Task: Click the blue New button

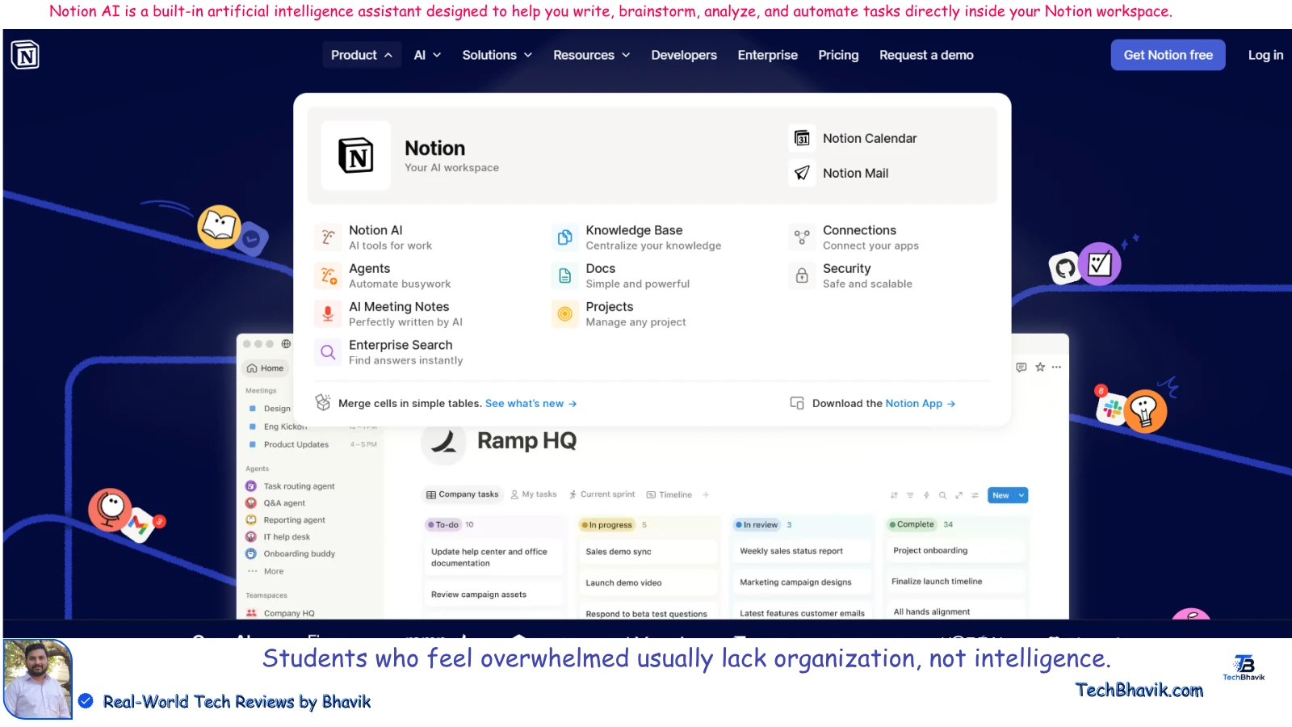Action: [1001, 495]
